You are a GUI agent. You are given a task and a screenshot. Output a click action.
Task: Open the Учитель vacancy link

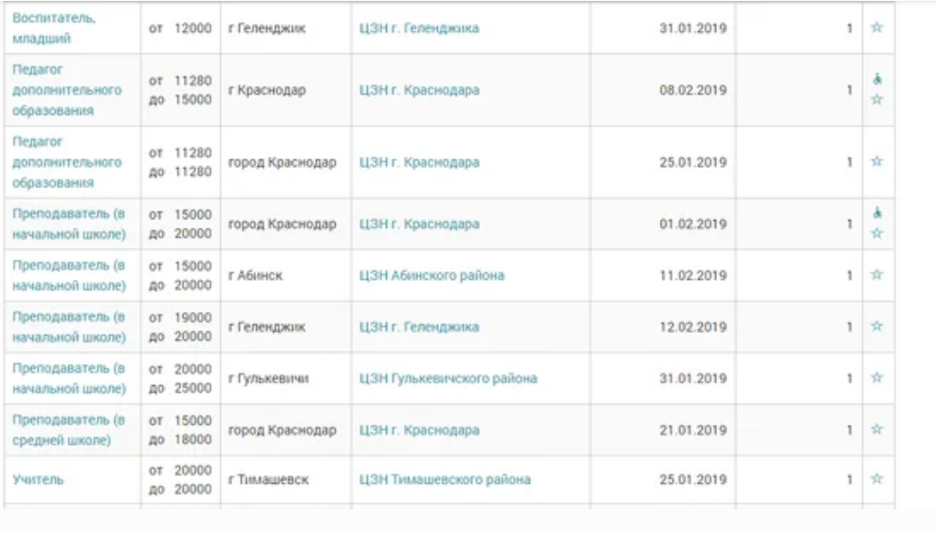[38, 480]
